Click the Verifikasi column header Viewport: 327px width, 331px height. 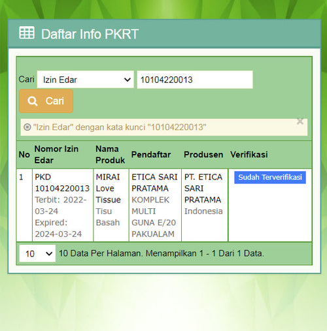coord(249,155)
